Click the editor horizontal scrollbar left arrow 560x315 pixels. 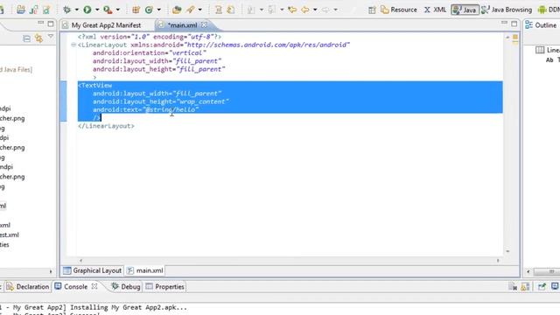pos(80,261)
